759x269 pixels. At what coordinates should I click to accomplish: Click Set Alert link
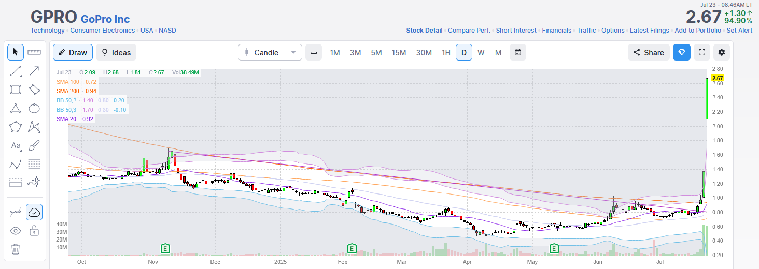click(739, 31)
